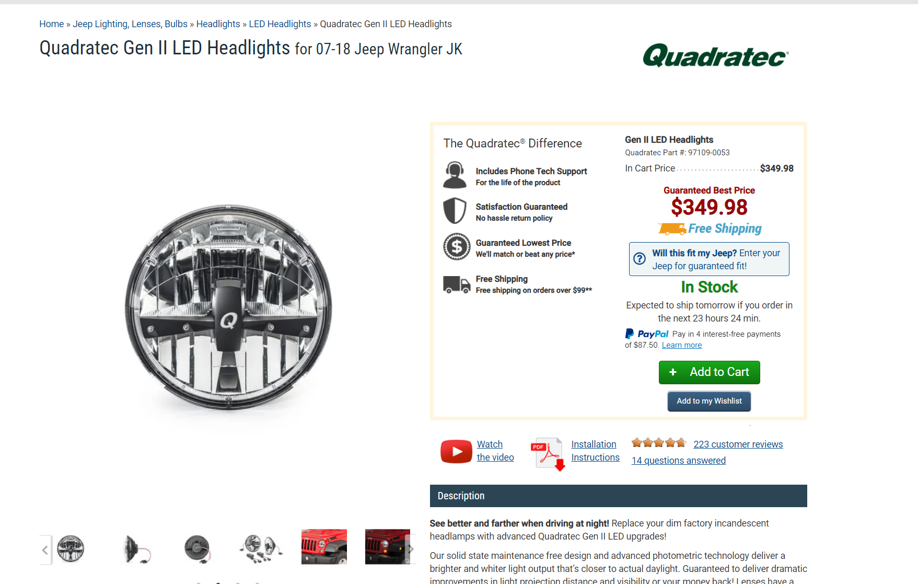Select the red Jeep front thumbnail

click(x=324, y=547)
